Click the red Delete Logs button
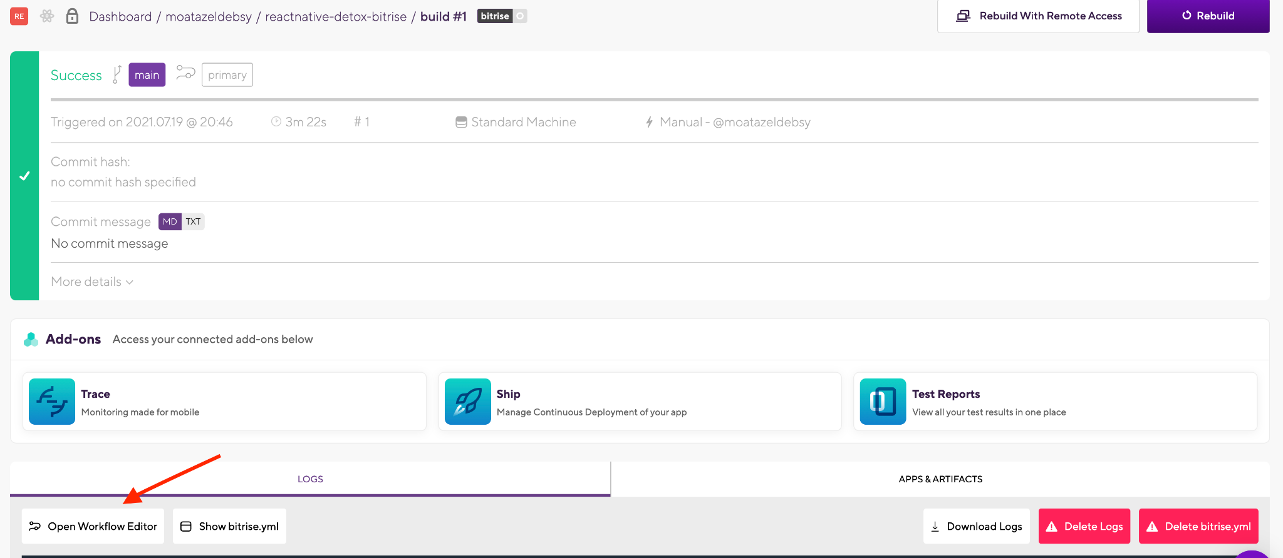The image size is (1283, 558). pyautogui.click(x=1084, y=526)
